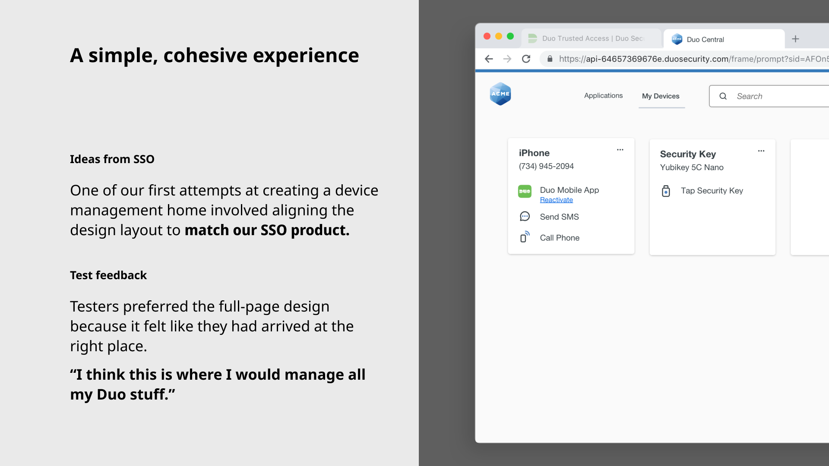Open a new browser tab with plus icon
Image resolution: width=829 pixels, height=466 pixels.
[x=795, y=39]
